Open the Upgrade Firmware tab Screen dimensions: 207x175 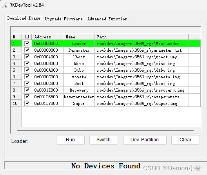click(64, 19)
